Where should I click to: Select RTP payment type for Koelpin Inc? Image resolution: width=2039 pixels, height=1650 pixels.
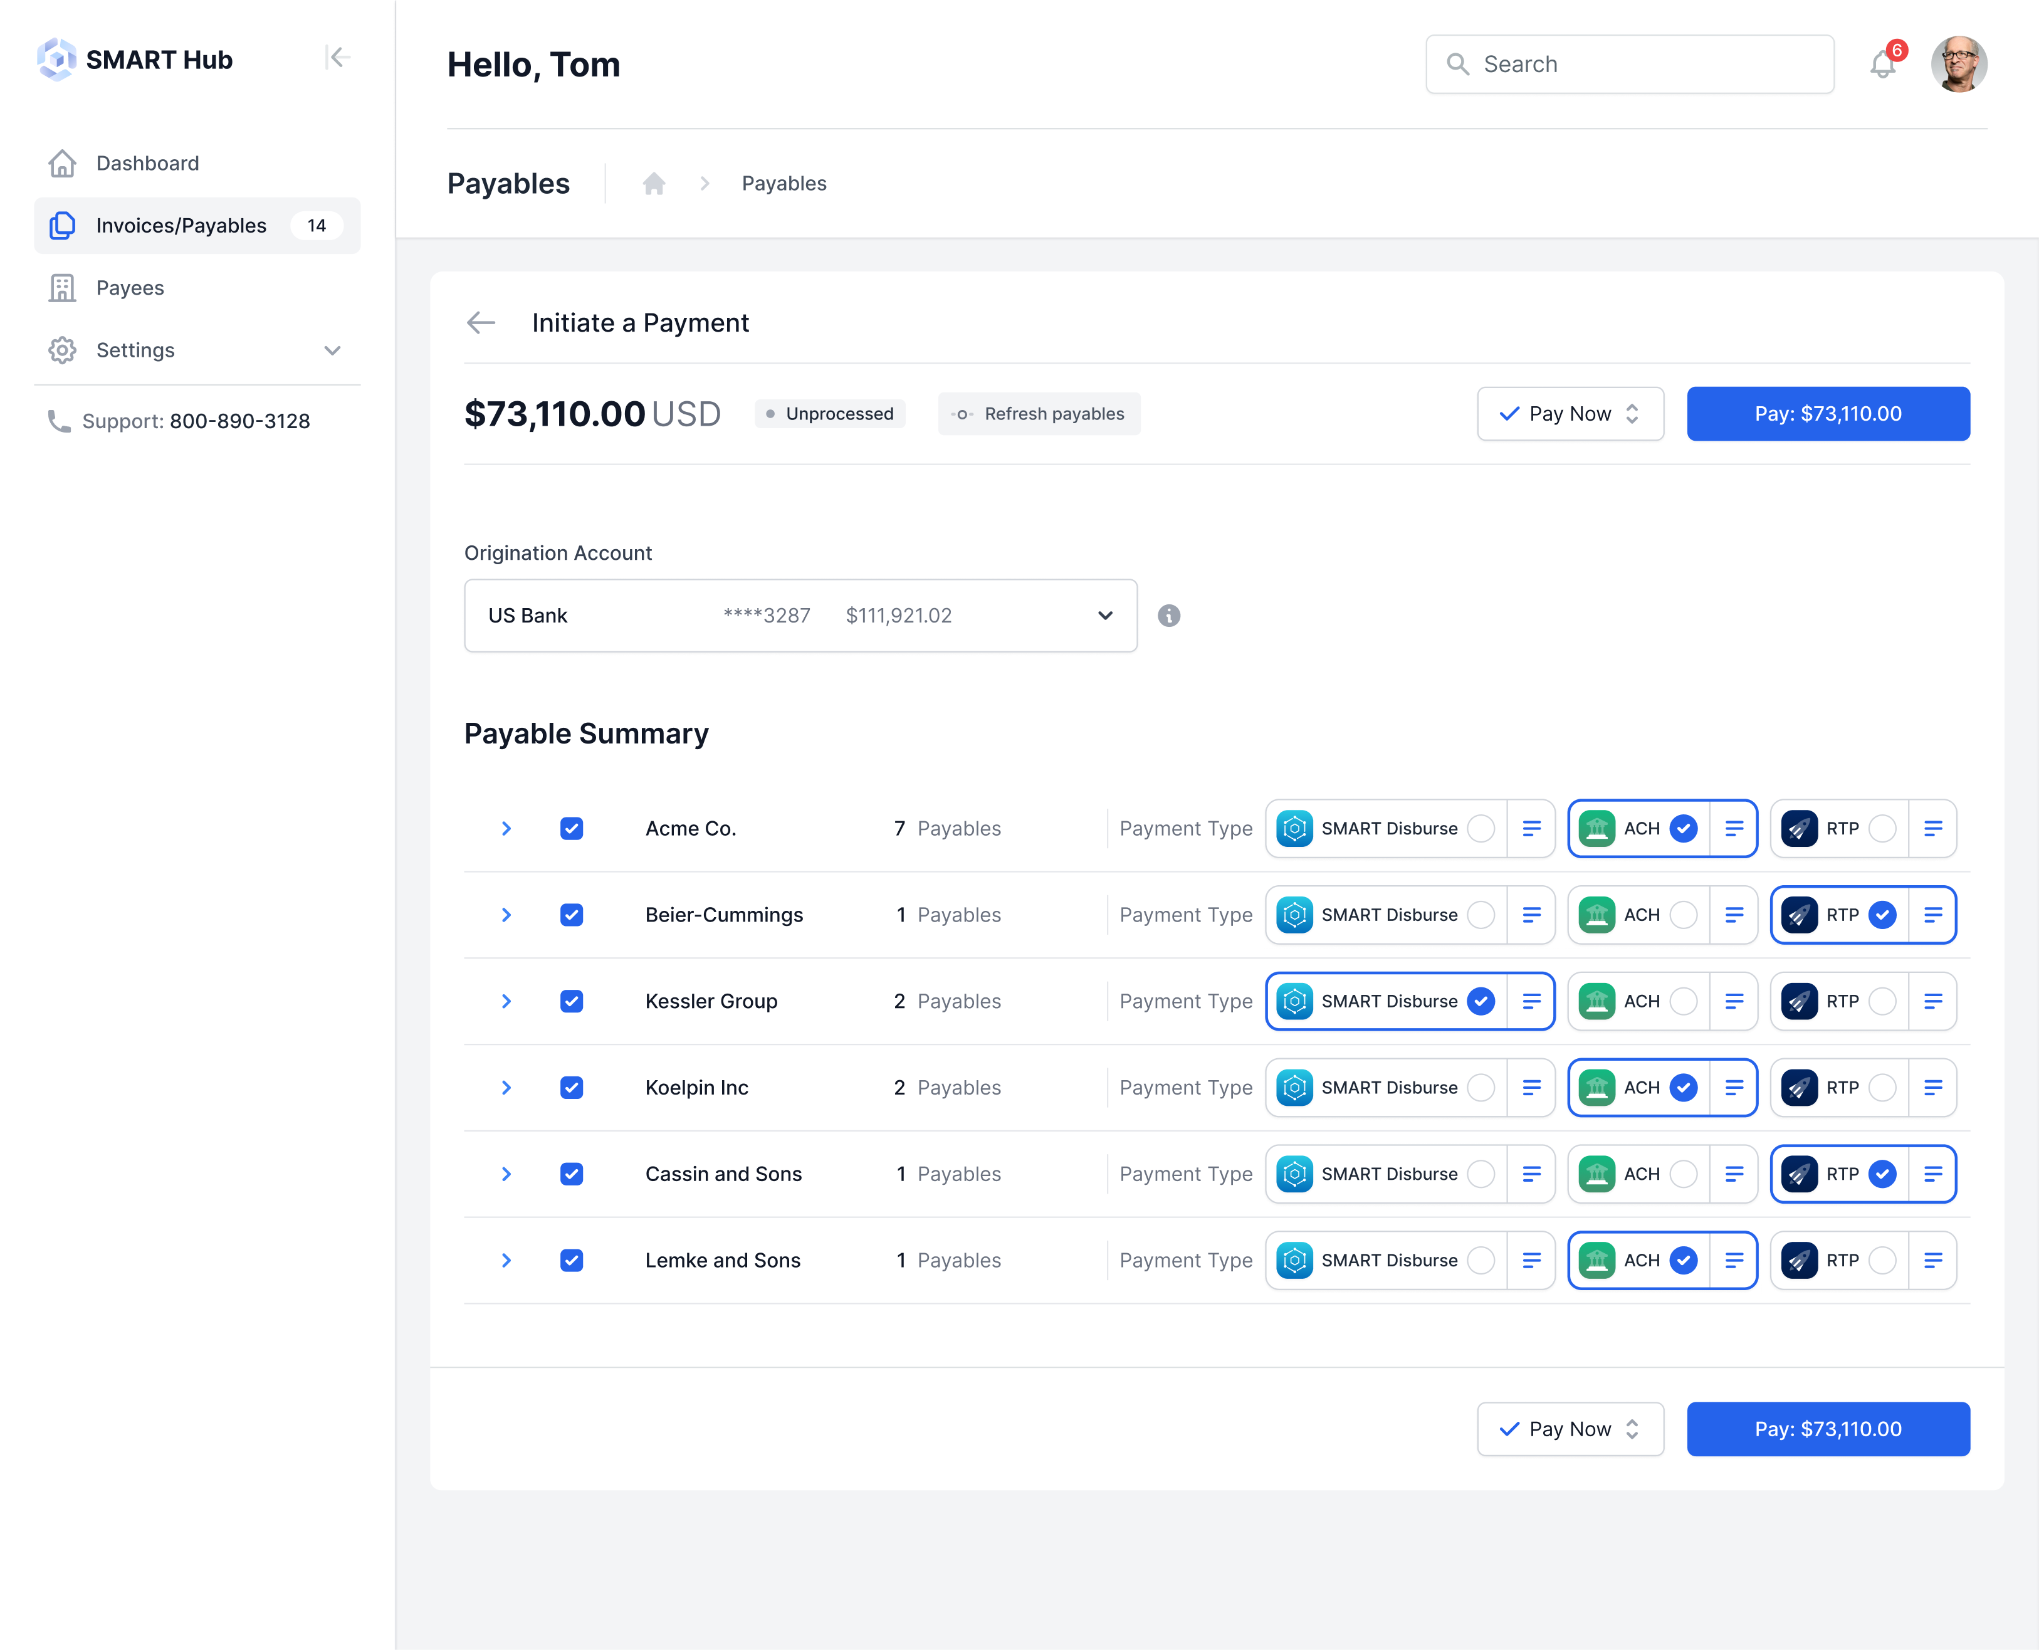(1881, 1087)
